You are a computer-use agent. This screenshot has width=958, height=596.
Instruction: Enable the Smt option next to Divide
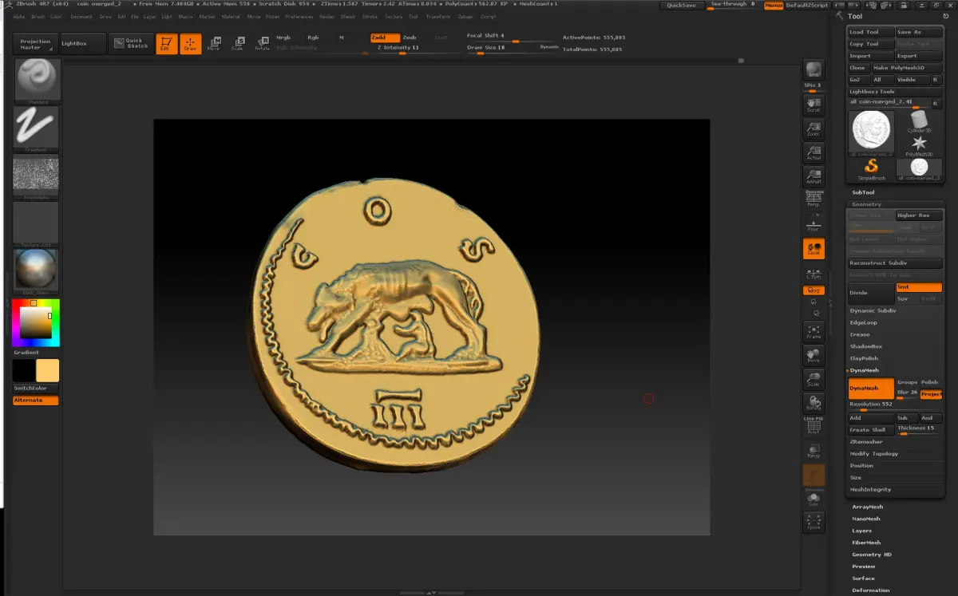coord(919,287)
